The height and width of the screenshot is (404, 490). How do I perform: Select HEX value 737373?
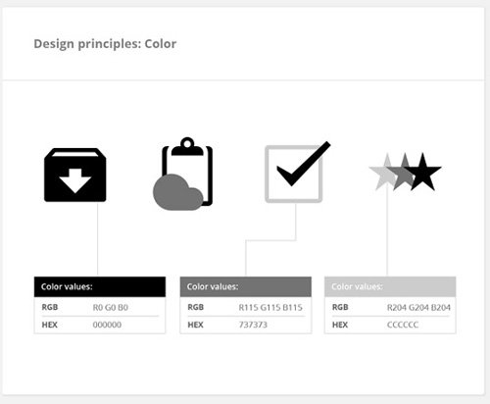[253, 325]
